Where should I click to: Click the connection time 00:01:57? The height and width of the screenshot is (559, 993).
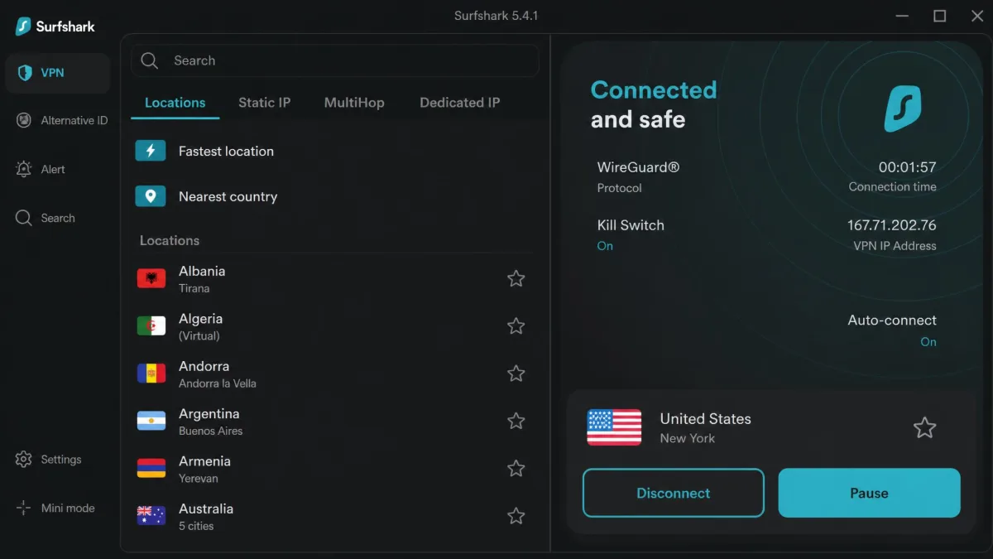coord(908,167)
